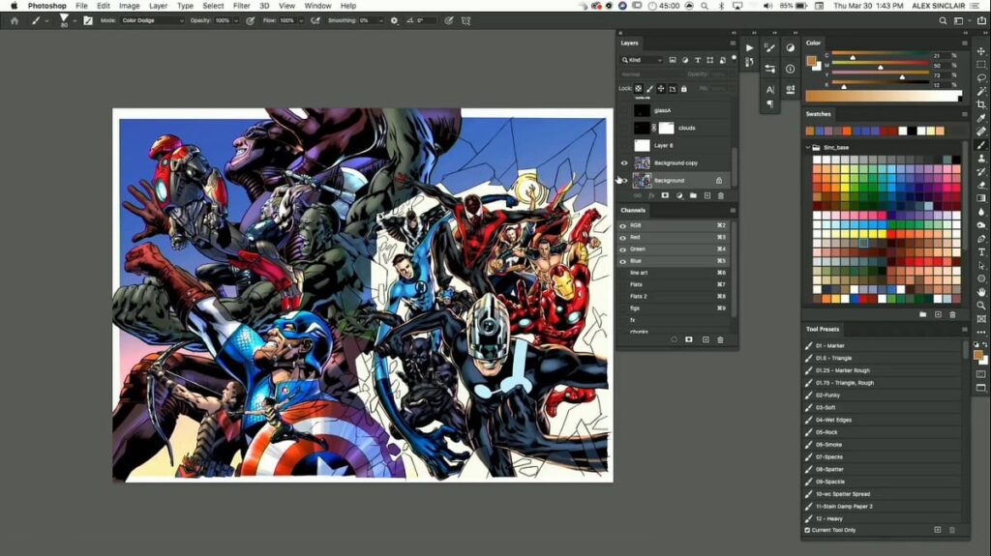Select the Clone Stamp tool
The image size is (991, 556).
coord(981,158)
